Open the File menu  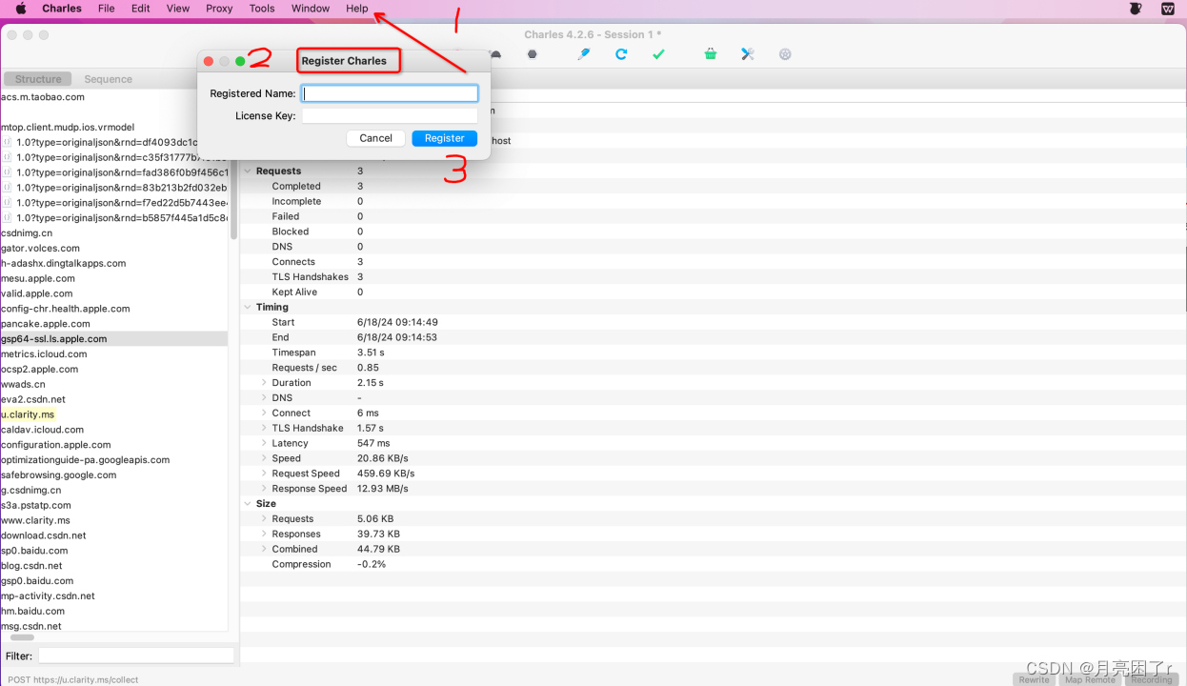coord(107,9)
